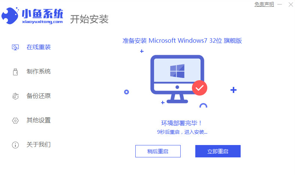Image resolution: width=295 pixels, height=175 pixels.
Task: Click the red checkmark badge on monitor
Action: click(x=199, y=88)
